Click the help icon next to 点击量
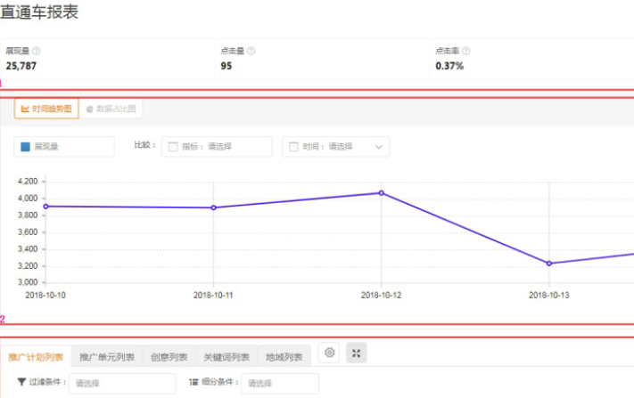 252,52
